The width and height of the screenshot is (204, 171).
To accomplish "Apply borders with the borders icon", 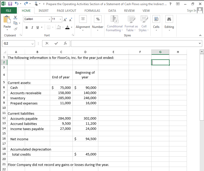I will click(x=49, y=27).
